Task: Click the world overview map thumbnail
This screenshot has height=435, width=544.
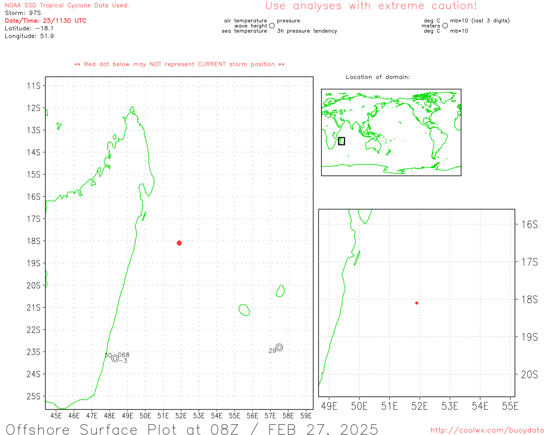Action: coord(391,133)
